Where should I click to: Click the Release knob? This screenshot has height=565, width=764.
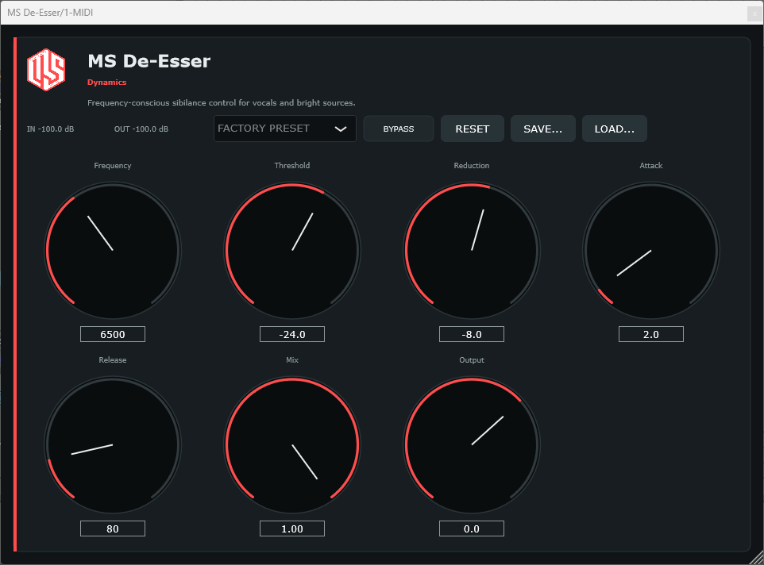coord(113,445)
